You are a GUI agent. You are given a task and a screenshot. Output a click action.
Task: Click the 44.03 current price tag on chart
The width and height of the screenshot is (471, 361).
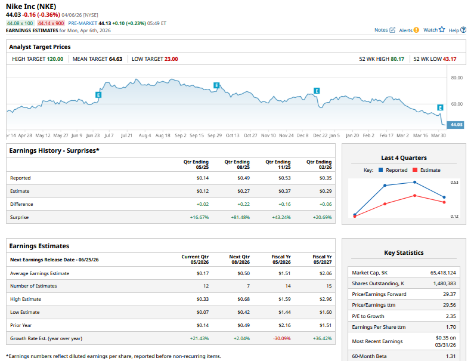coord(455,124)
